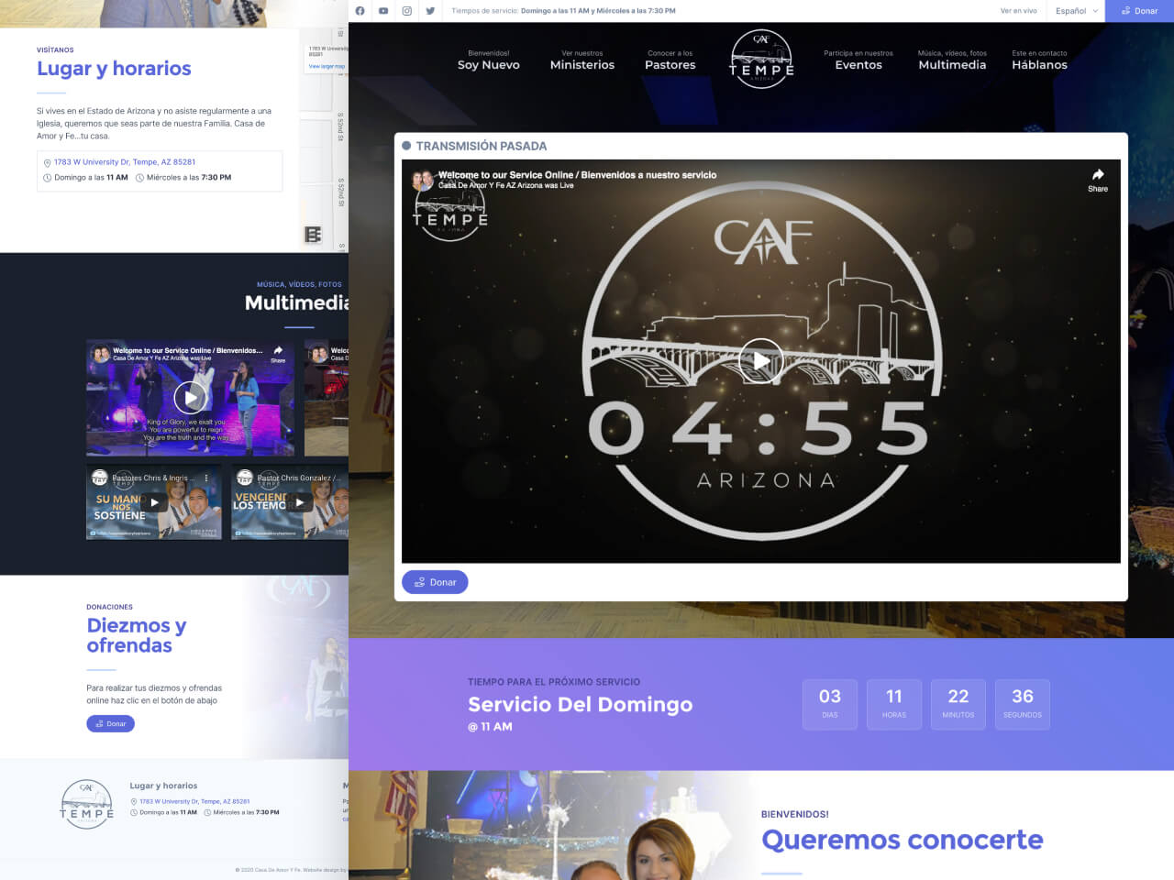Open the Ver en vivo link

(x=1018, y=11)
